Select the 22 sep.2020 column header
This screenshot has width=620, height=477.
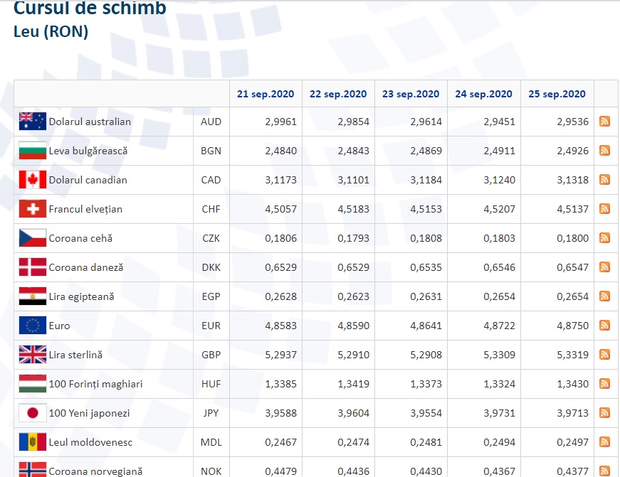coord(338,94)
